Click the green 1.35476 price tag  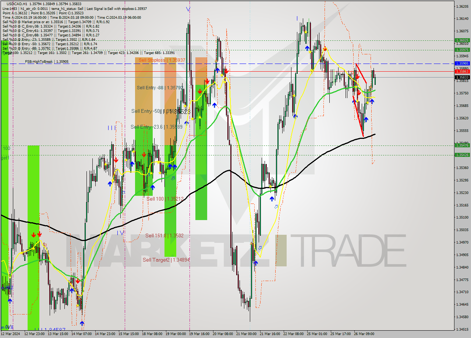tap(462, 145)
